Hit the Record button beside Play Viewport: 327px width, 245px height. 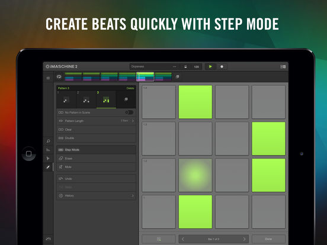(x=222, y=67)
